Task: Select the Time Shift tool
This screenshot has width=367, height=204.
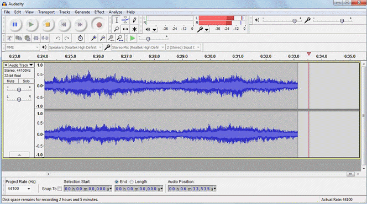Action: point(125,29)
